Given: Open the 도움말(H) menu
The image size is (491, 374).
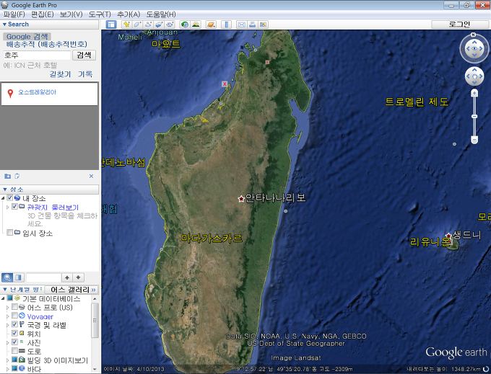Looking at the screenshot, I should pos(161,14).
